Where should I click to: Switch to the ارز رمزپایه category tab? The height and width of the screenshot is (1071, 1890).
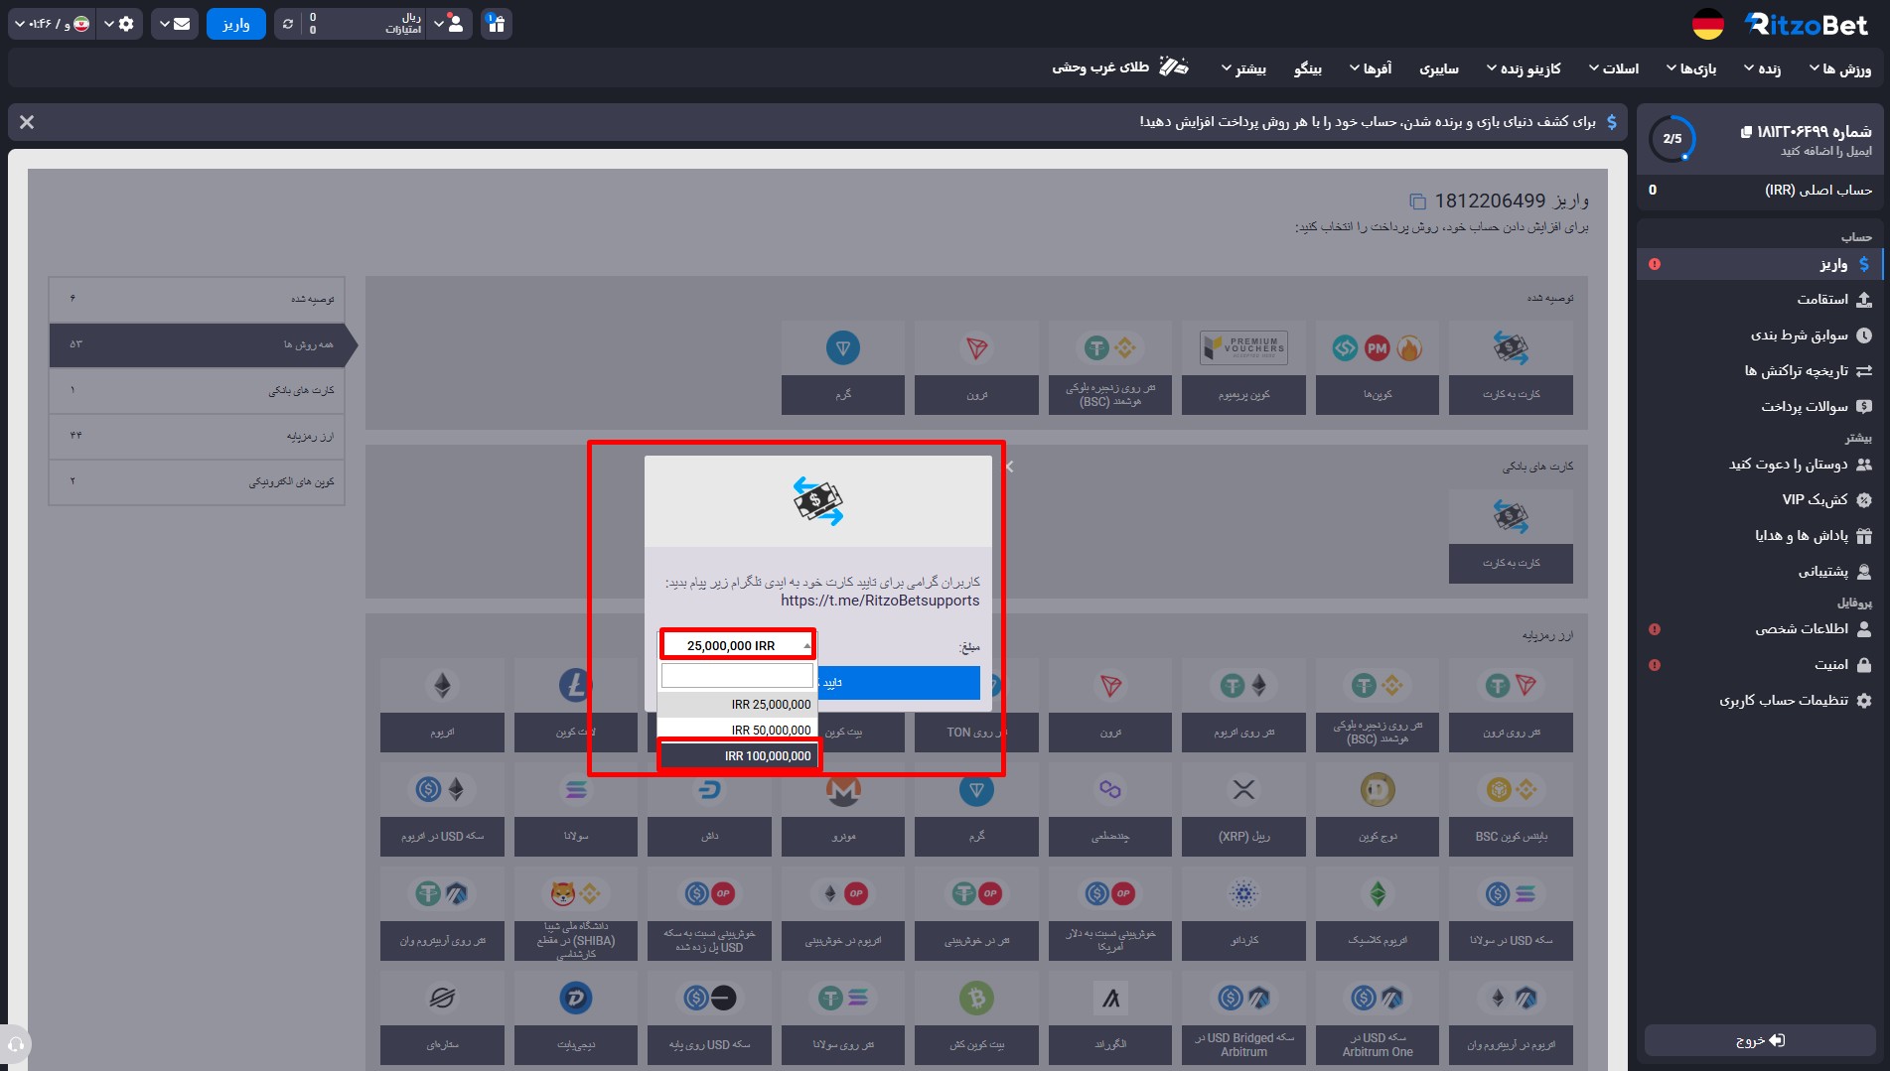[x=197, y=436]
